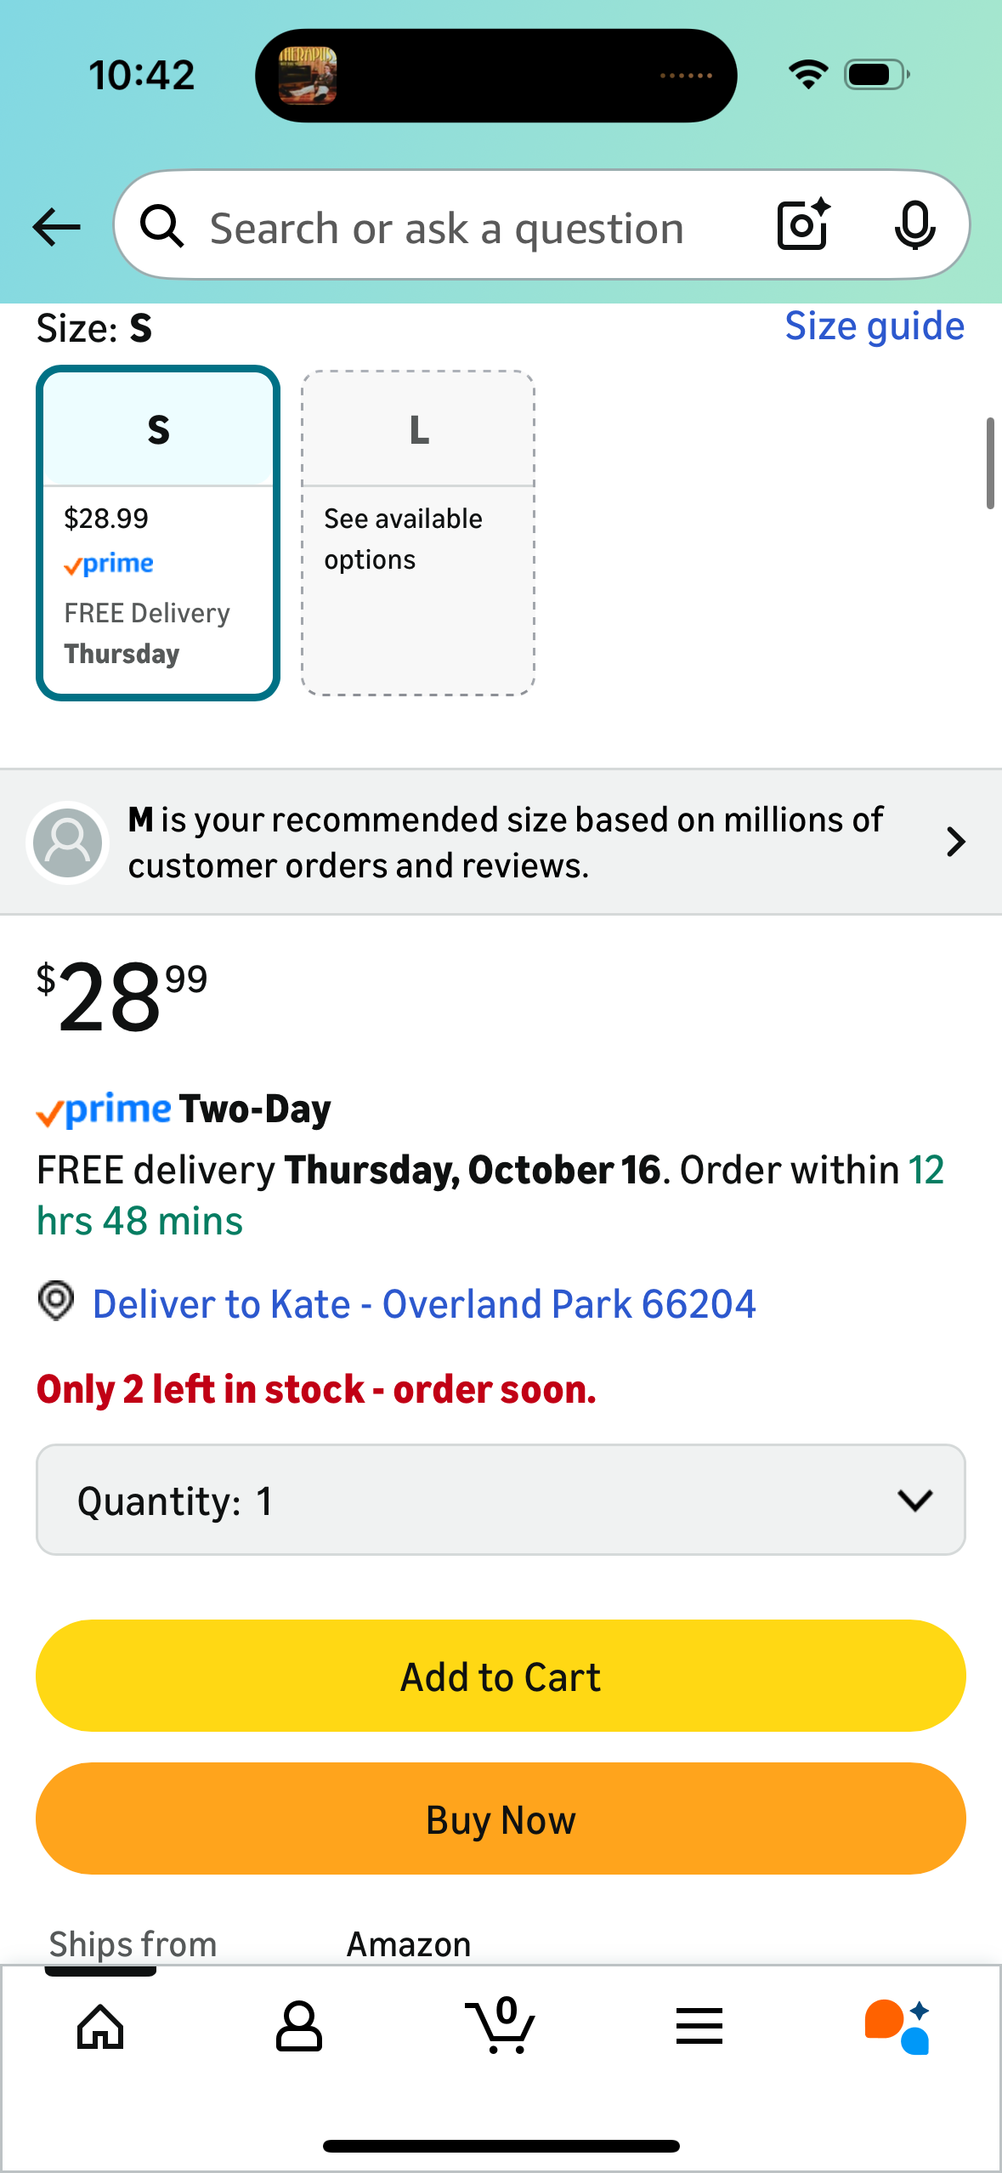1002x2173 pixels.
Task: Open the hamburger menu tab
Action: pos(699,2027)
